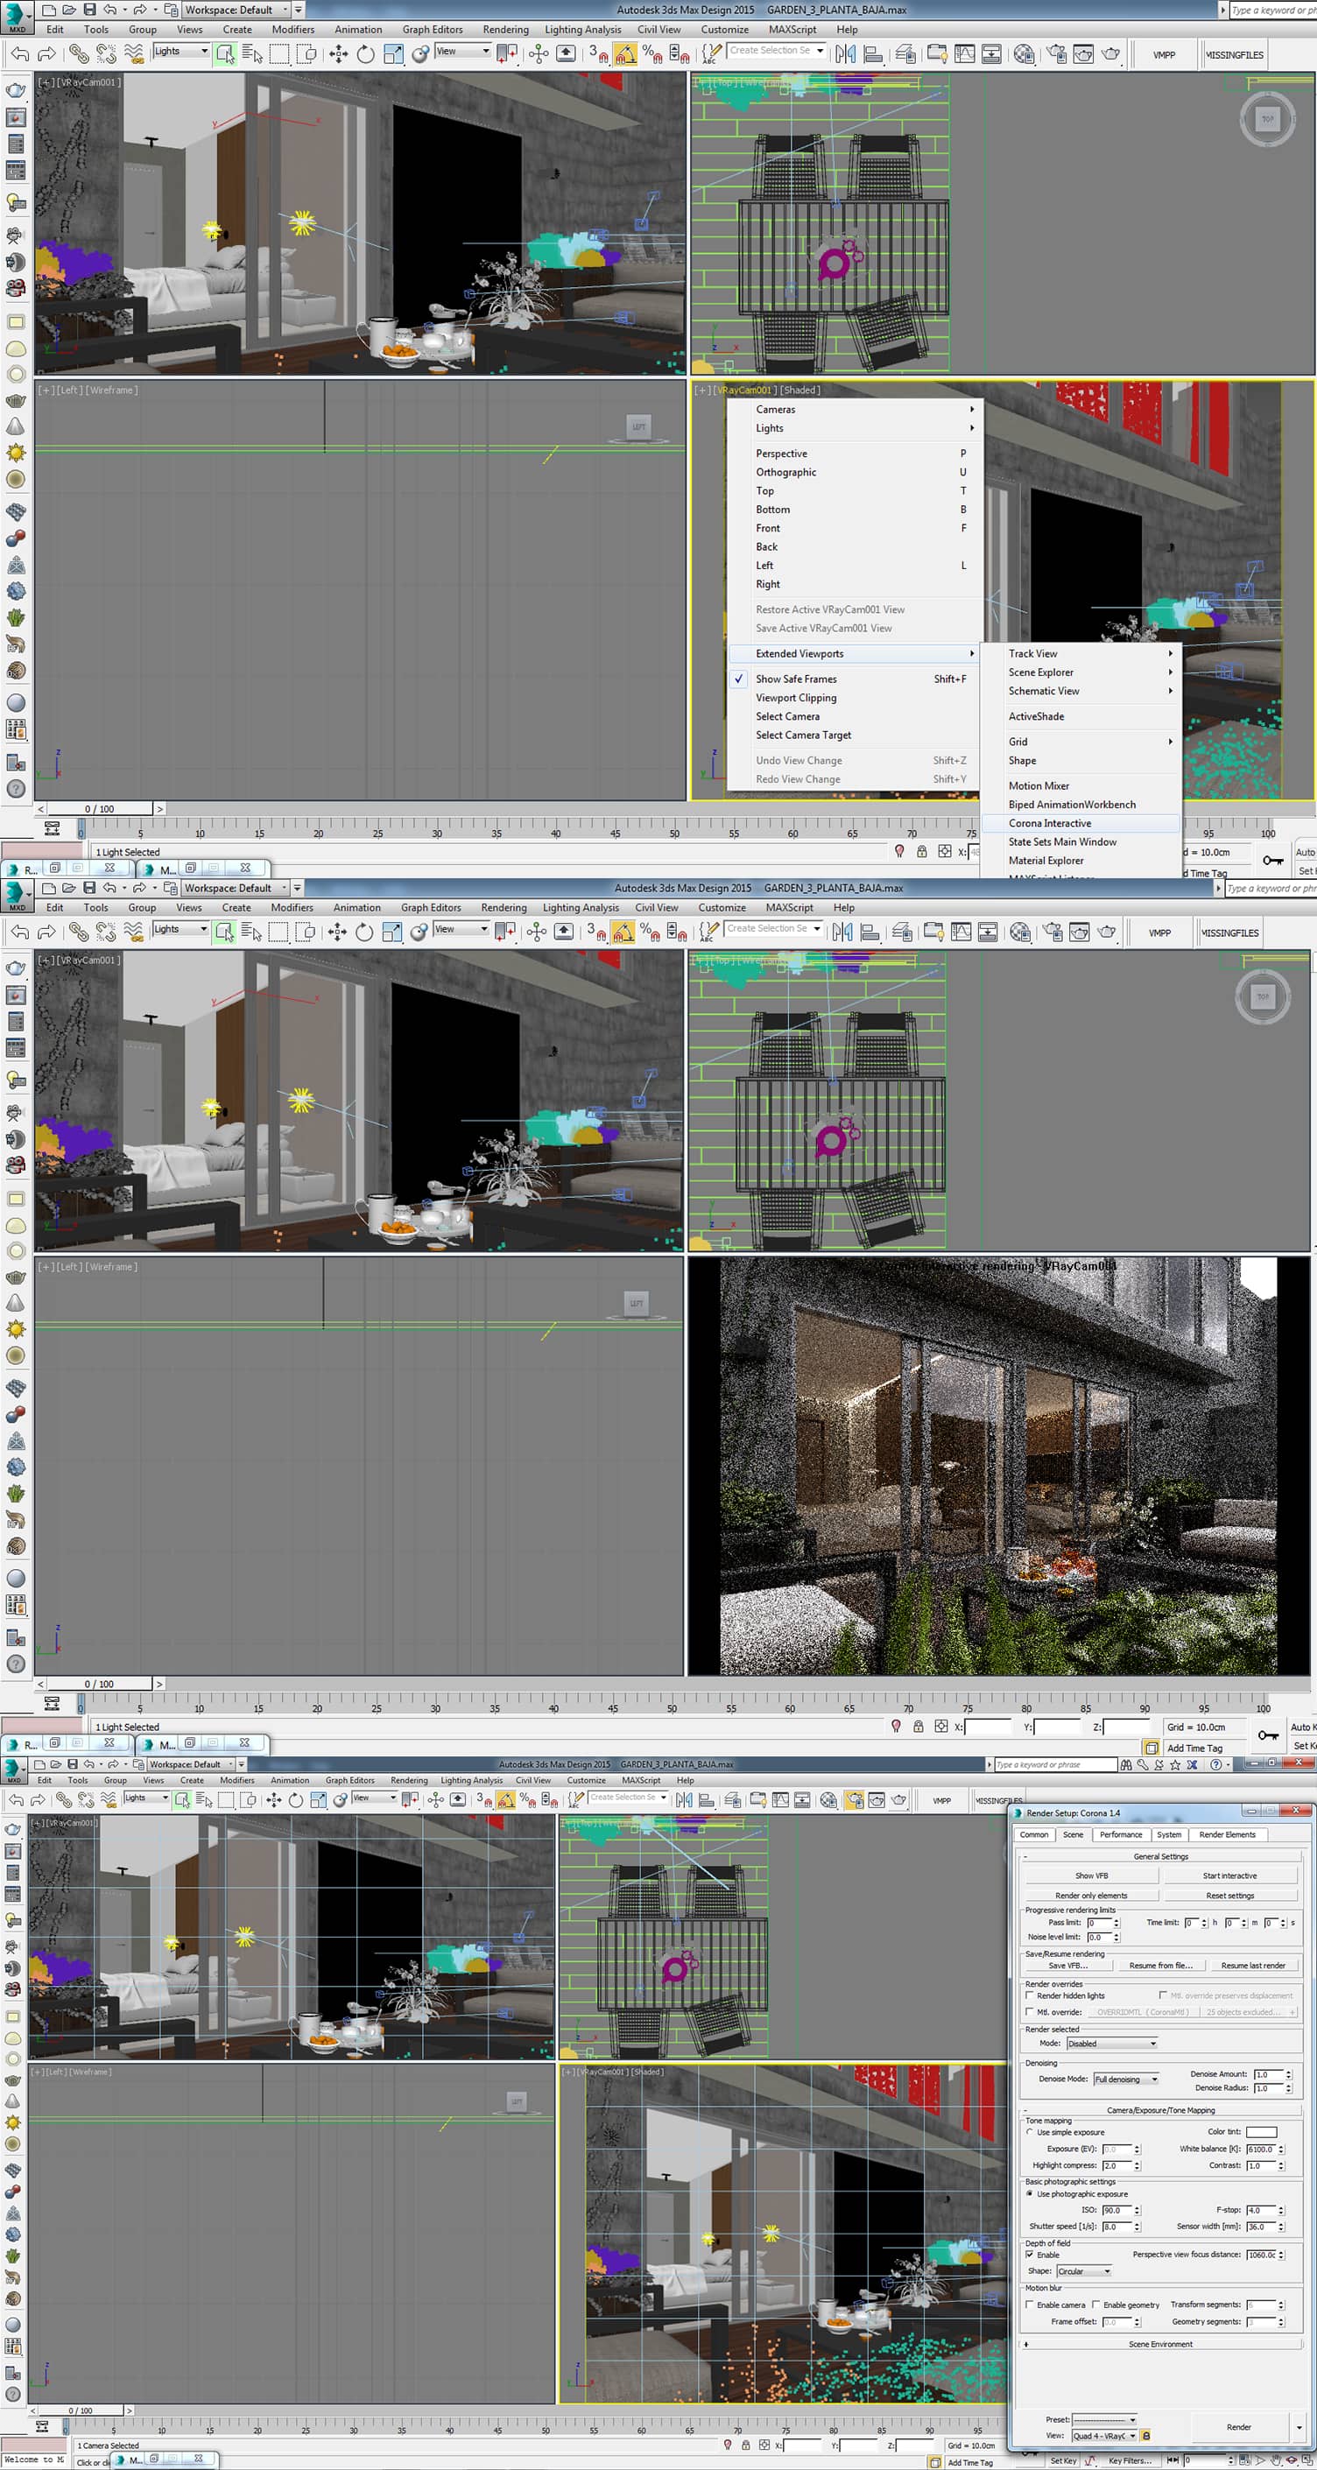Screen dimensions: 1317x2470
Task: Click Bind to Space Warp in Corona interactive render window
Action: pyautogui.click(x=133, y=932)
